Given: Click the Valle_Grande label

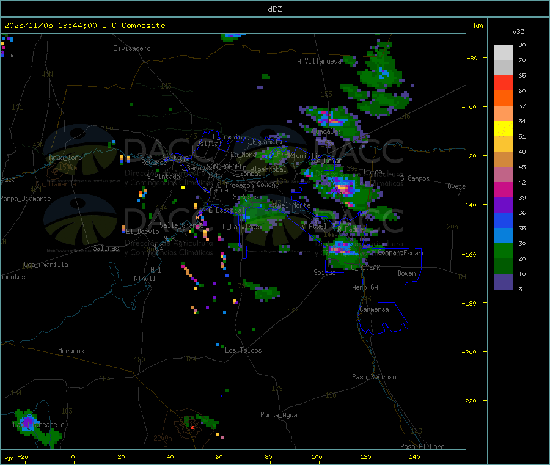Looking at the screenshot, I should 182,225.
